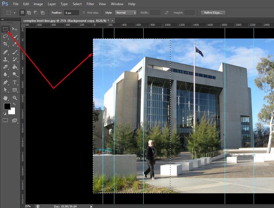Viewport: 274px width, 208px height.
Task: Expand the document info menu on status bar
Action: pos(91,206)
